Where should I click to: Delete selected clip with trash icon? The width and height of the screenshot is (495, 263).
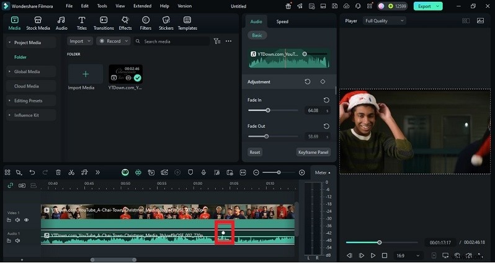[58, 172]
